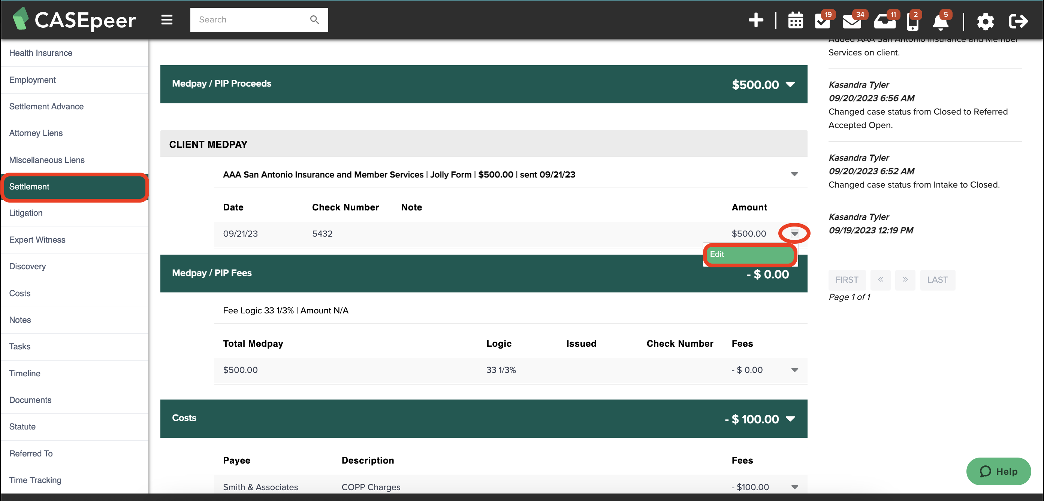Click the CASEpeer logo
The height and width of the screenshot is (501, 1044).
coord(74,19)
